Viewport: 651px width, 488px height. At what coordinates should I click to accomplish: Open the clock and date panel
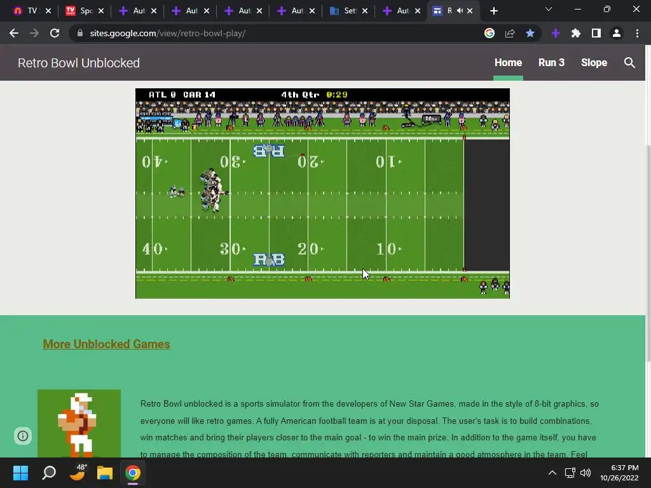(x=619, y=473)
